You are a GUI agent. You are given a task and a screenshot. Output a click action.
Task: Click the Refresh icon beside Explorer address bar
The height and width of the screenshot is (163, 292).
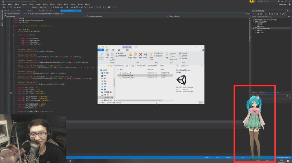(x=178, y=66)
